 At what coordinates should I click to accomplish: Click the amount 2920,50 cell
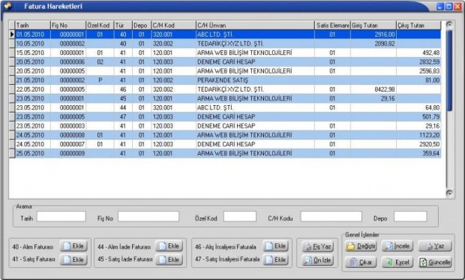pyautogui.click(x=418, y=144)
